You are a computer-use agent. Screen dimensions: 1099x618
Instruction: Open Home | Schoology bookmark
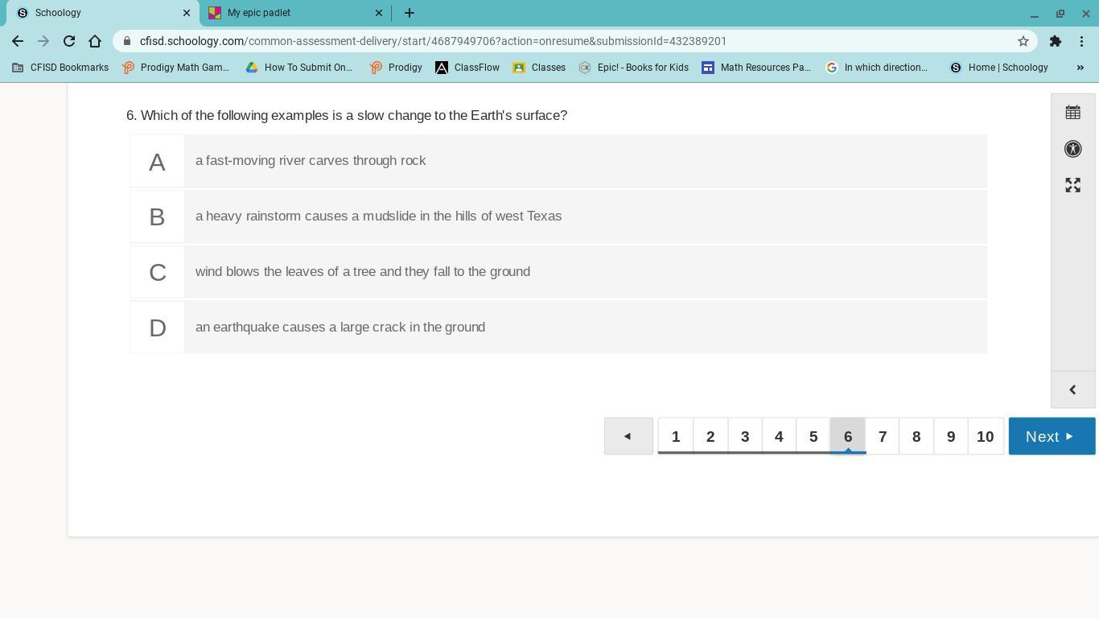coord(998,68)
